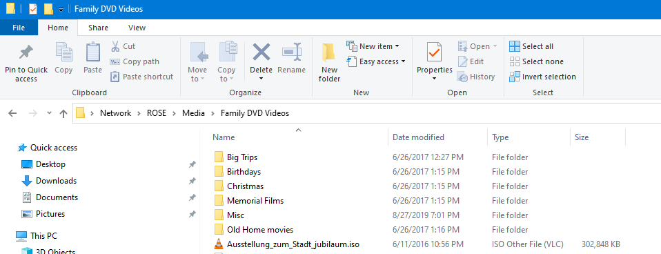
Task: Open the Properties icon with red checkmark
Action: click(x=434, y=52)
